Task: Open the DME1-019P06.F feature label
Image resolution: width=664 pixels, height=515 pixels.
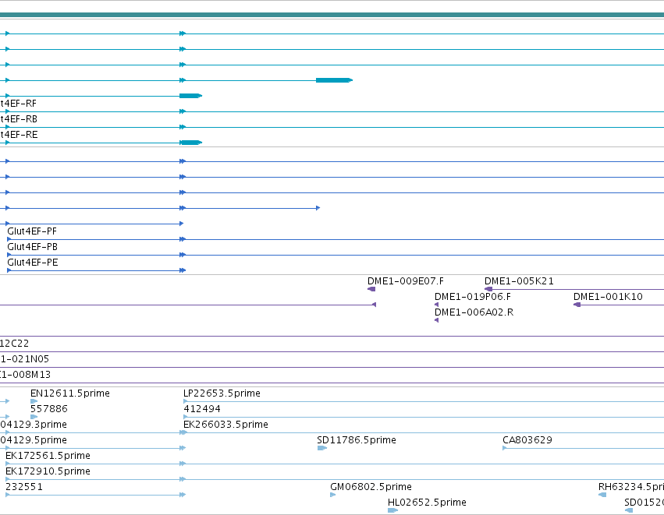Action: [x=473, y=297]
